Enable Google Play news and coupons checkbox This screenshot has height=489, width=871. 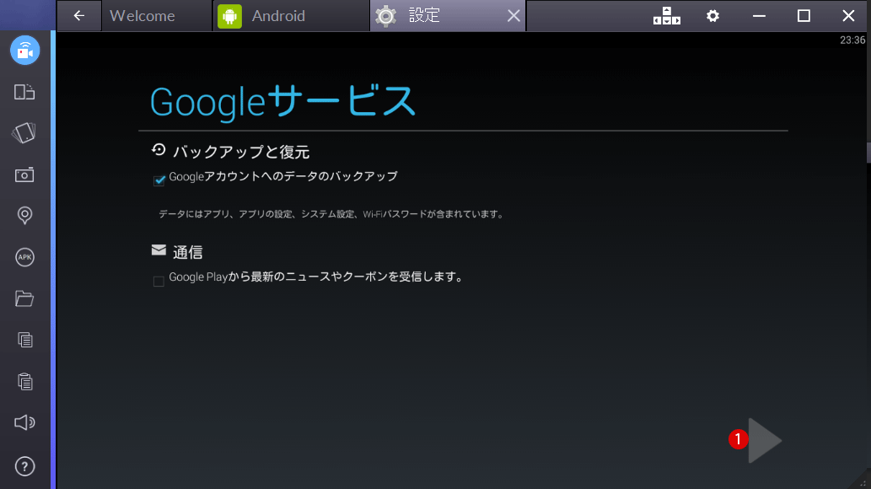[x=159, y=282]
